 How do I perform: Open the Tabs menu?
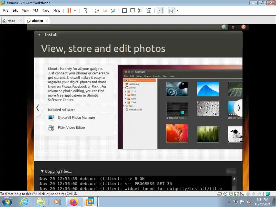pyautogui.click(x=46, y=11)
